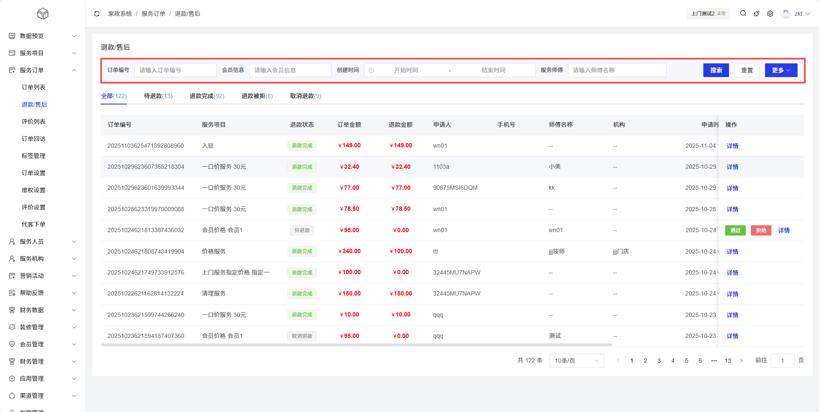Screen dimensions: 819x412
Task: Open the 10条/页 page size dropdown
Action: 577,361
